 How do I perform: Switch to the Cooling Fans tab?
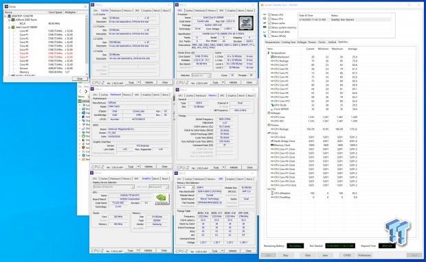[289, 43]
